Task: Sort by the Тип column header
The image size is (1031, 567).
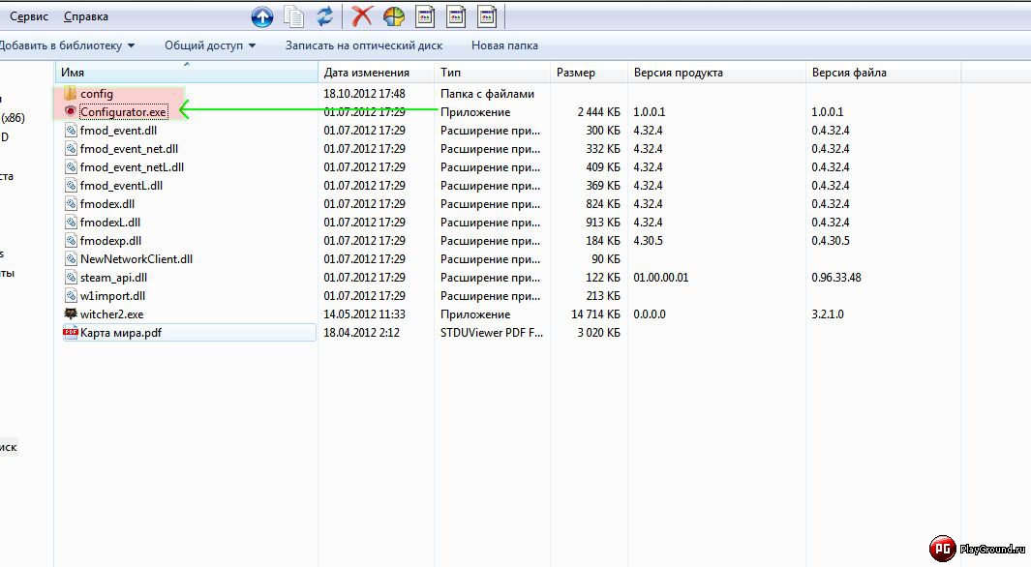Action: pyautogui.click(x=492, y=73)
